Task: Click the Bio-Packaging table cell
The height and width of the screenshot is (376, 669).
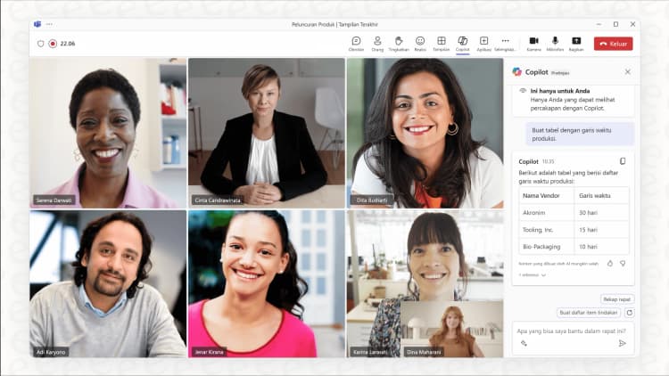Action: point(547,247)
